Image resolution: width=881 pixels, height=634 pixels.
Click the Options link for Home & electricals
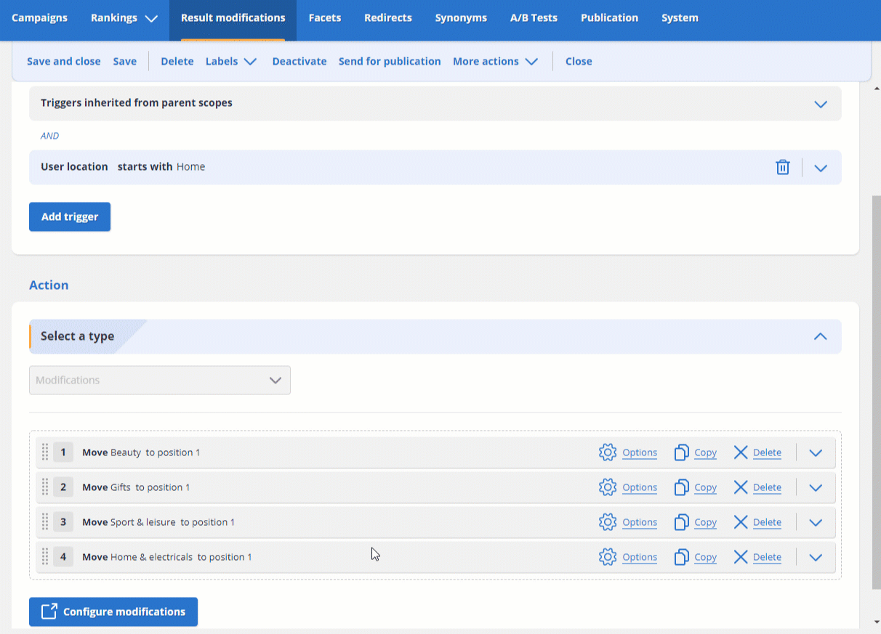pos(640,557)
